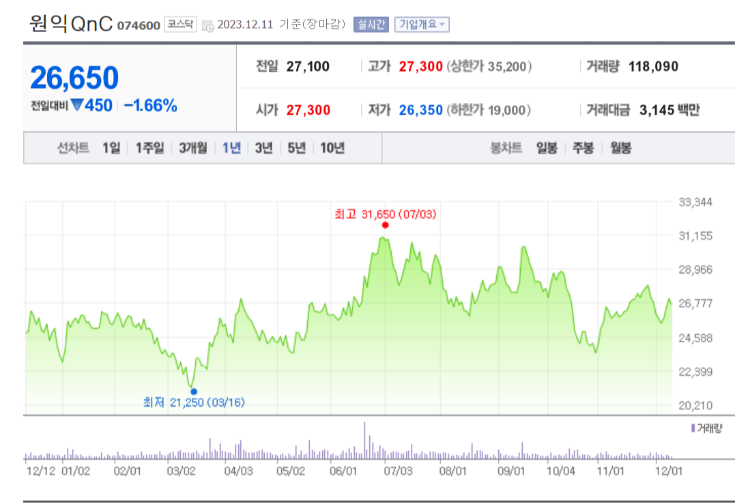Click the 최고 31,650 (07/03) label
The width and height of the screenshot is (735, 503).
coord(386,214)
